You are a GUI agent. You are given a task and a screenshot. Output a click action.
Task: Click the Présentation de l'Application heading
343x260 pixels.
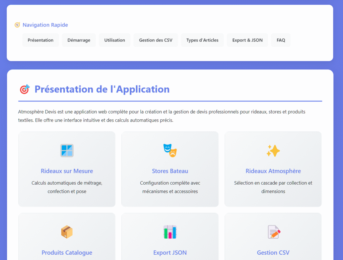click(102, 89)
